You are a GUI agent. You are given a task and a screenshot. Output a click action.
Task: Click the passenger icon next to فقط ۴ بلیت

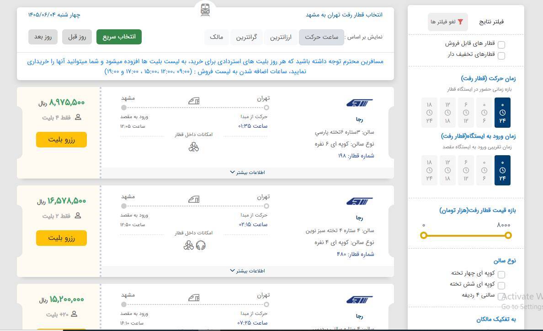coord(78,117)
